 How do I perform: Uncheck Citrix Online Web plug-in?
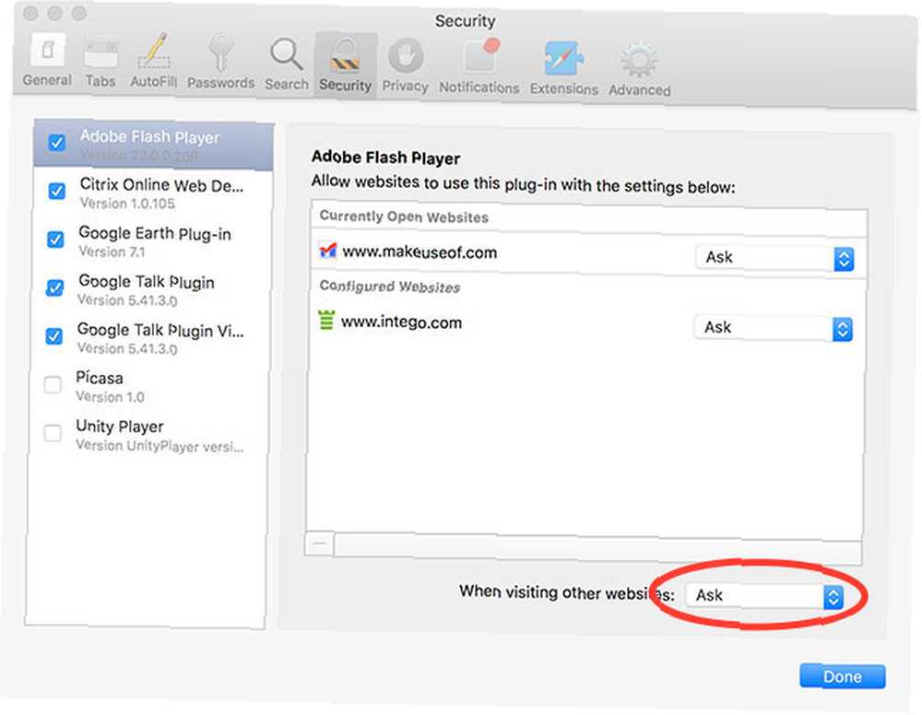click(56, 191)
